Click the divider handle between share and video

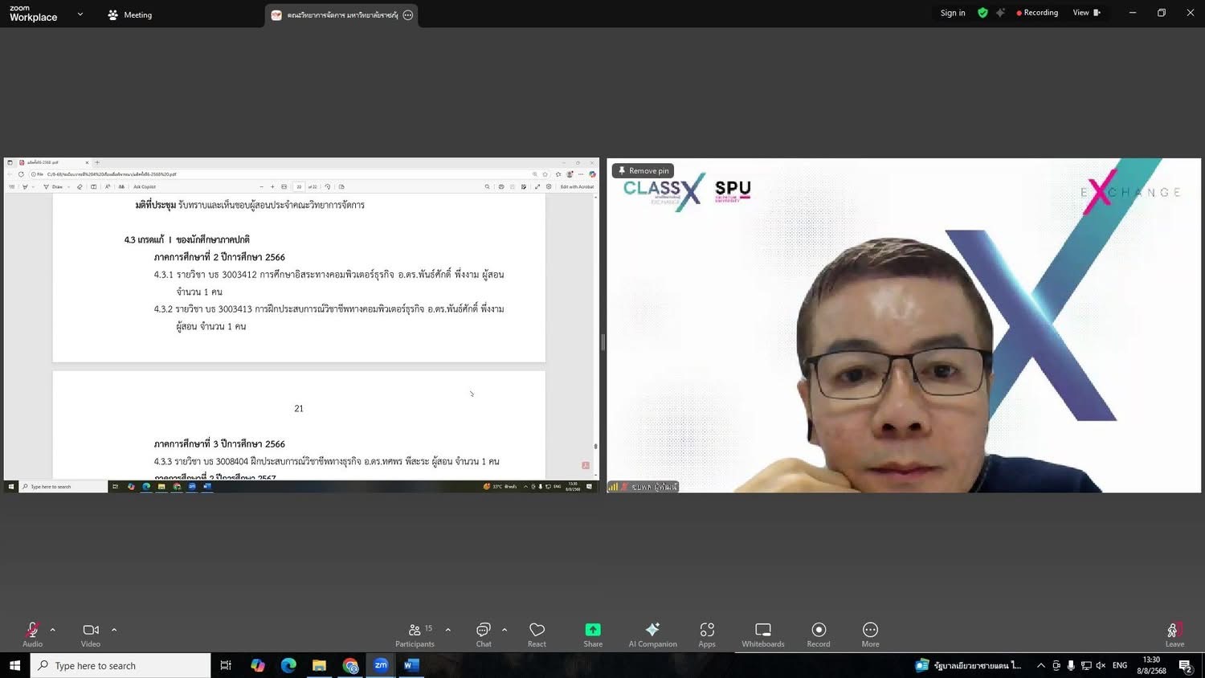pos(602,342)
